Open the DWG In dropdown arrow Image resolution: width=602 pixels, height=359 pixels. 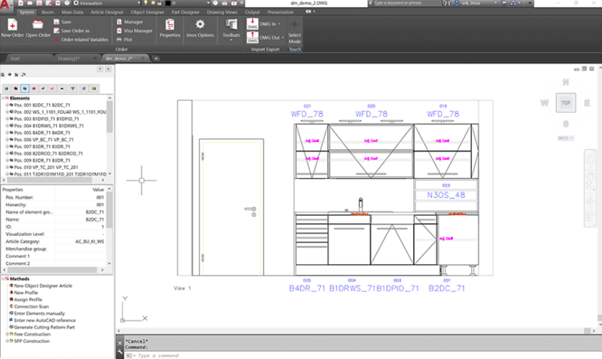point(279,24)
